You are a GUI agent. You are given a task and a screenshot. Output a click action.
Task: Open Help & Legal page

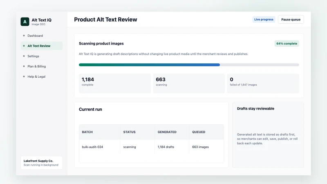(42, 76)
